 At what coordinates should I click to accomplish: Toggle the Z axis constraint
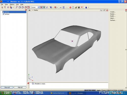47,7
